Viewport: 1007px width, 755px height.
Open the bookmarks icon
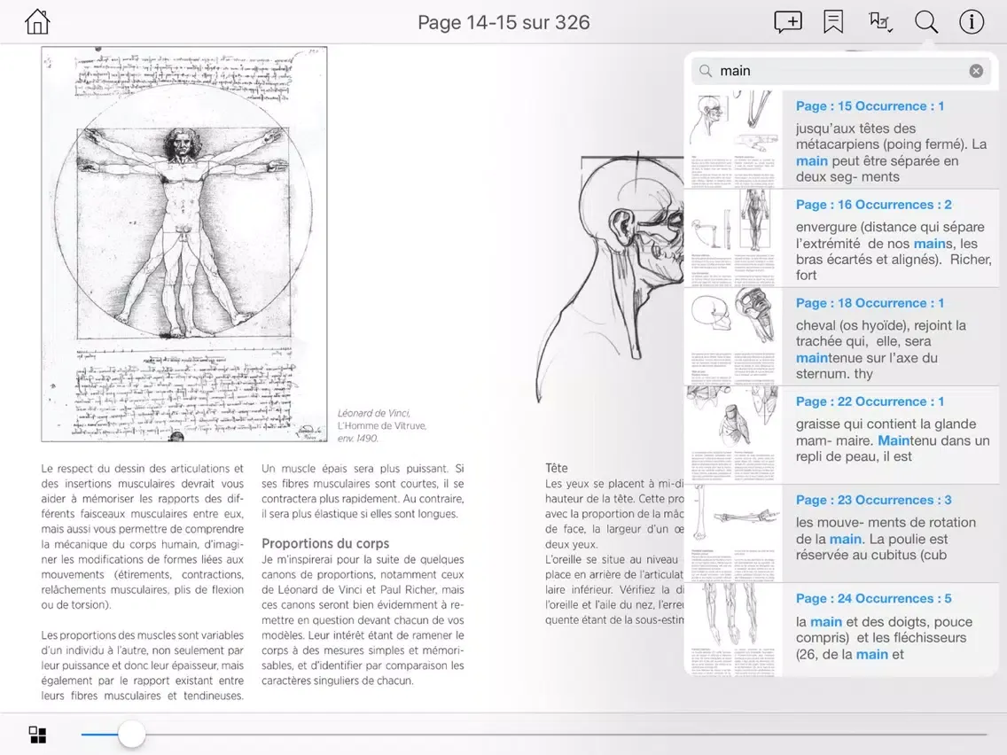[x=833, y=22]
